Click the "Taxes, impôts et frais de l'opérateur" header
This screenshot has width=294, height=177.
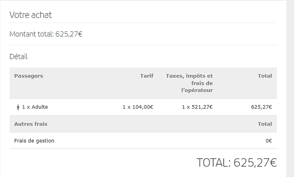[x=189, y=83]
